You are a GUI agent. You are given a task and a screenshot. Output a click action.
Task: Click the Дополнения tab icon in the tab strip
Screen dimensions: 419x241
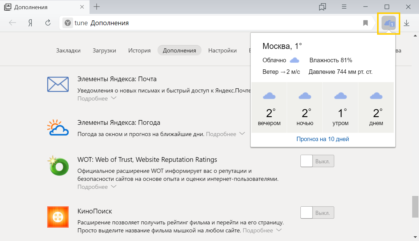click(x=7, y=7)
